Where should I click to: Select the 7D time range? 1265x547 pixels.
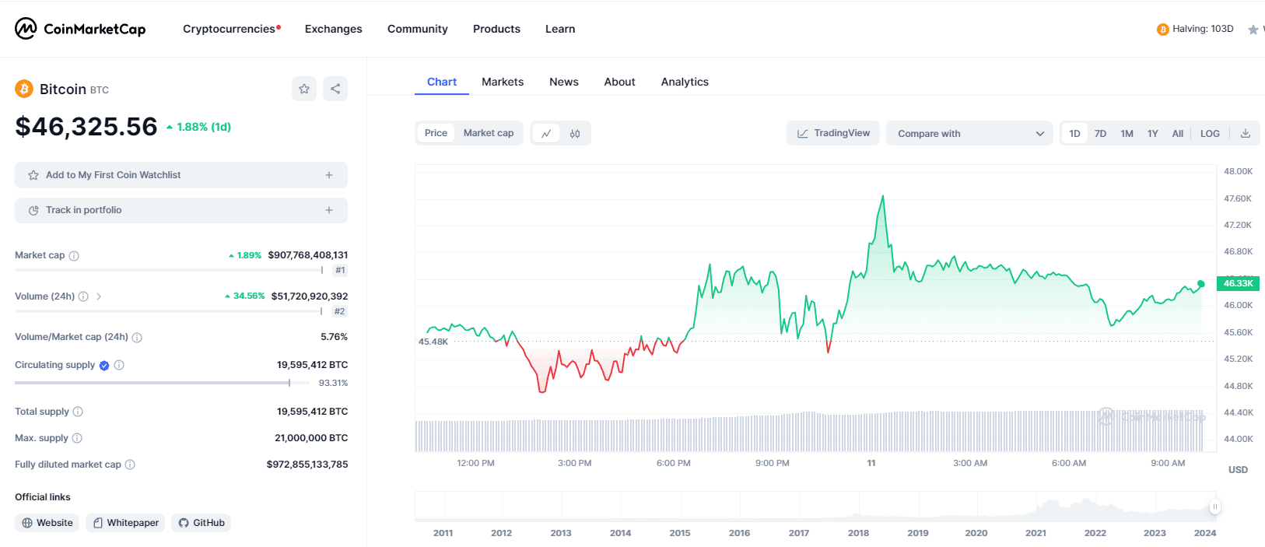tap(1100, 134)
